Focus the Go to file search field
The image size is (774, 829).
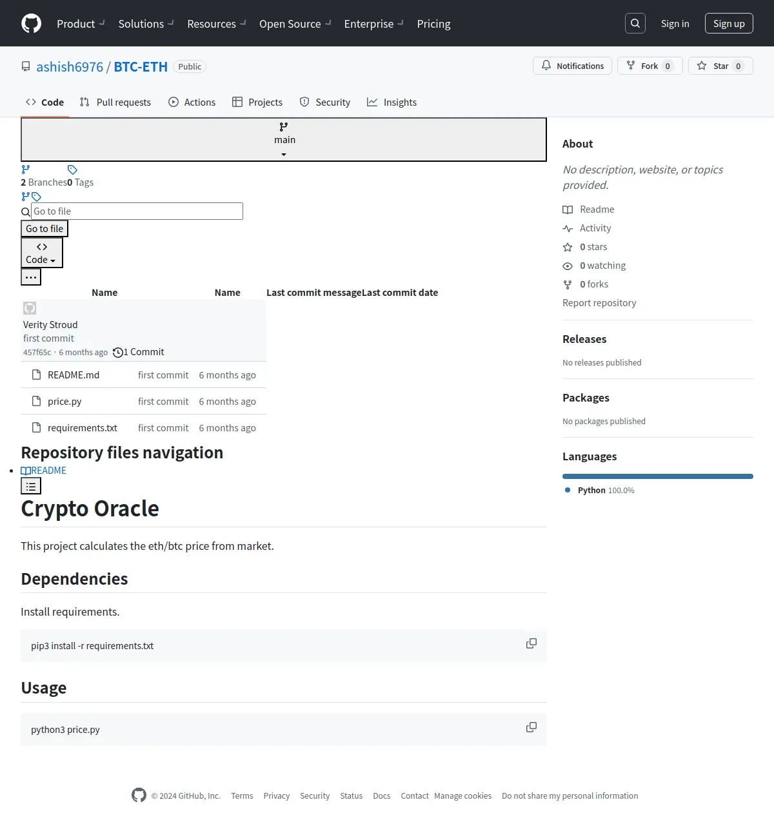tap(137, 211)
